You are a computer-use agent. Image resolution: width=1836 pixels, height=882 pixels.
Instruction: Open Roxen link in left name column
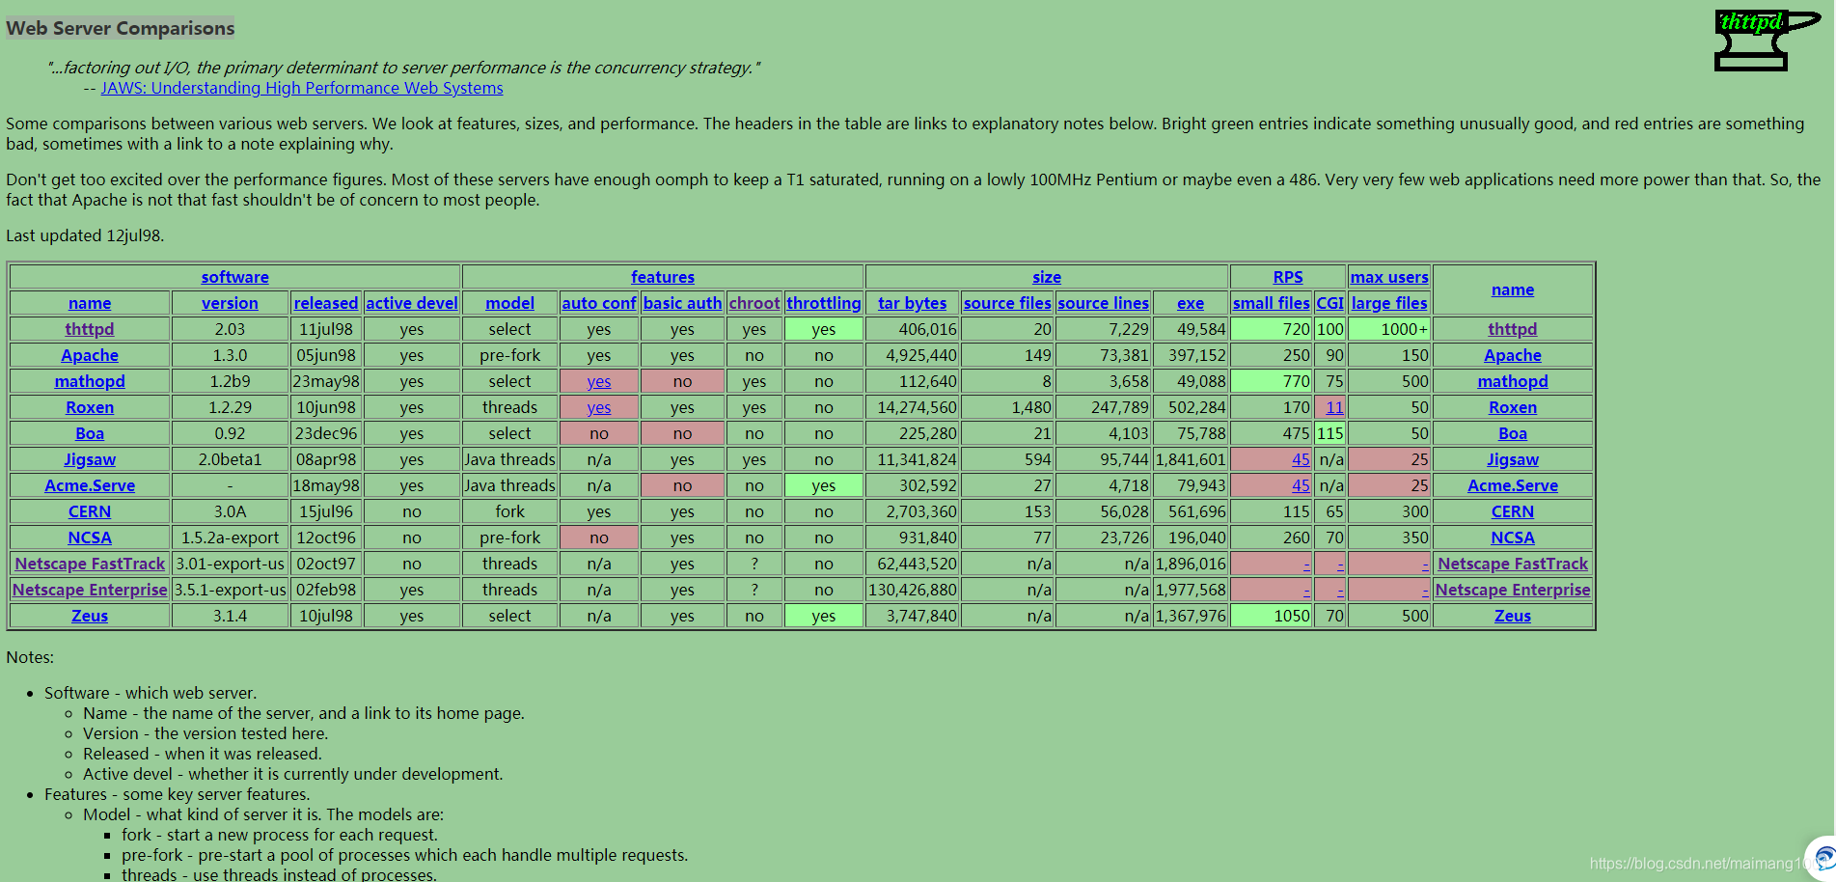(x=90, y=407)
